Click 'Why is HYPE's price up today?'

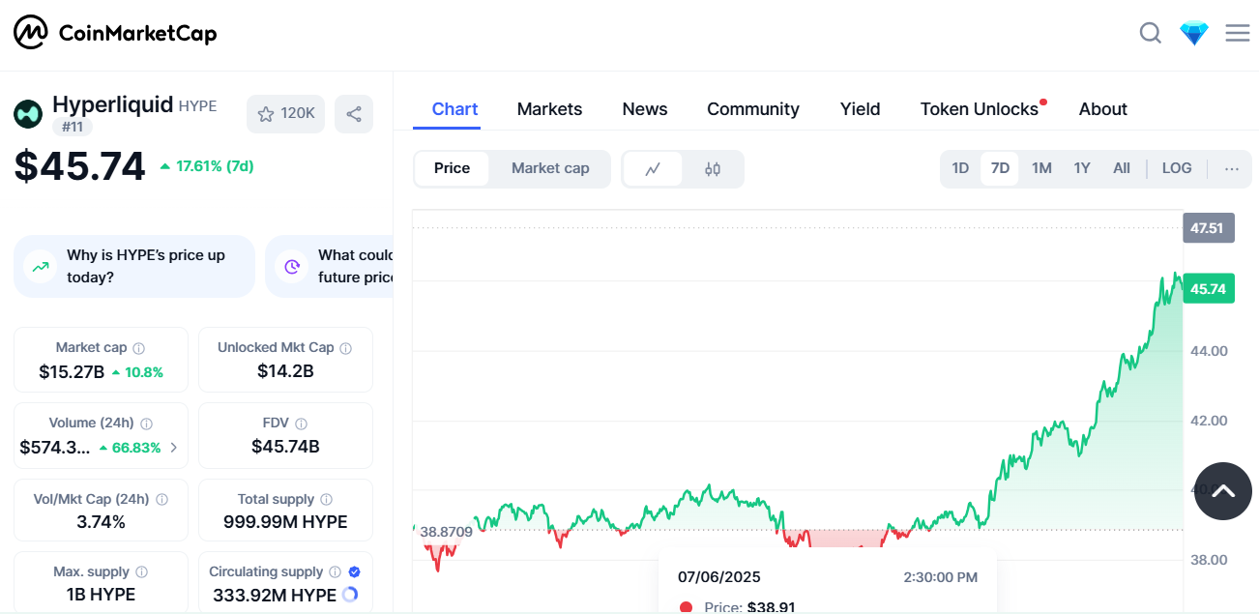click(134, 266)
